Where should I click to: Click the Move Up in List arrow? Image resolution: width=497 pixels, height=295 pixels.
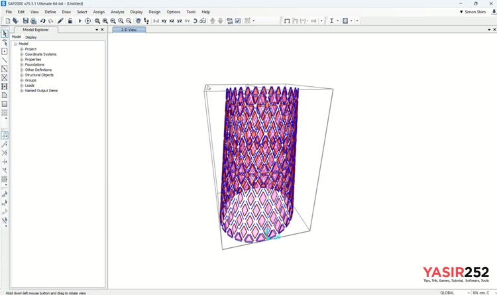point(212,21)
